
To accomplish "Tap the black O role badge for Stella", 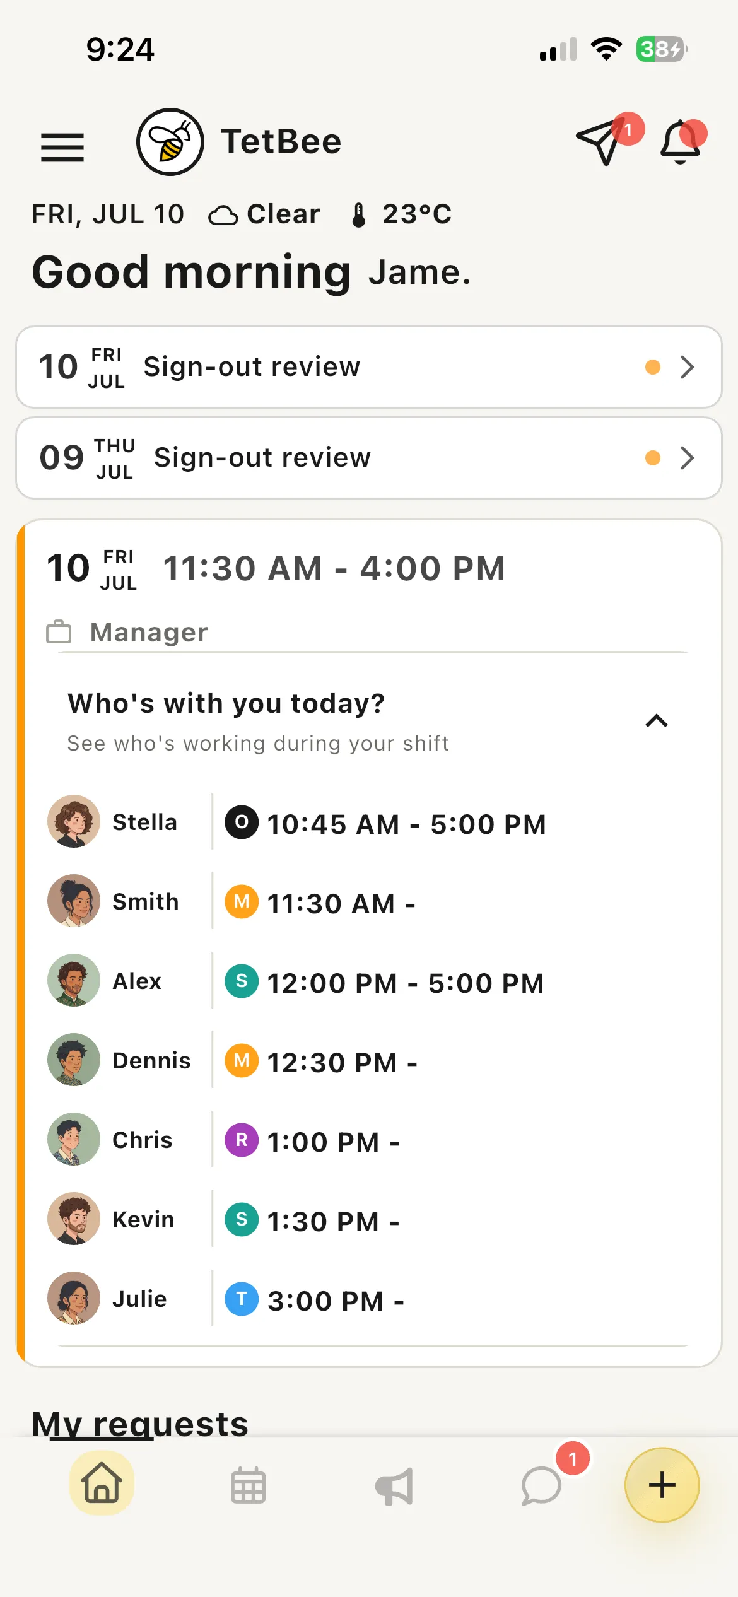I will (x=242, y=822).
